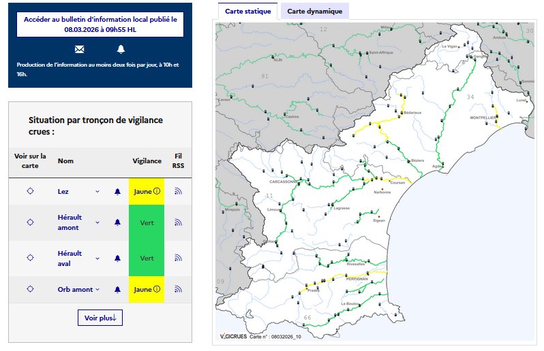The width and height of the screenshot is (544, 351).
Task: Click the Fil RSS column header
Action: (x=178, y=161)
